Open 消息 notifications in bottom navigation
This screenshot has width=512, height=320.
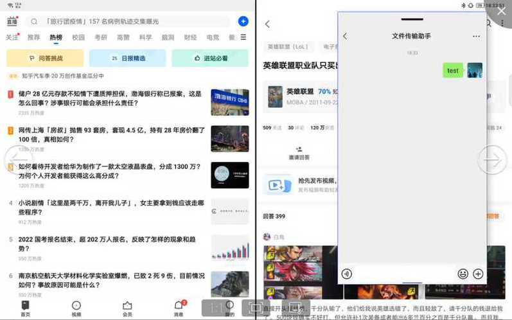(x=179, y=308)
